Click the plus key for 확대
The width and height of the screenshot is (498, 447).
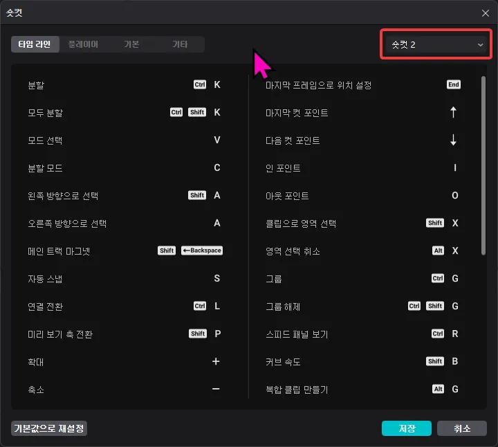point(216,361)
